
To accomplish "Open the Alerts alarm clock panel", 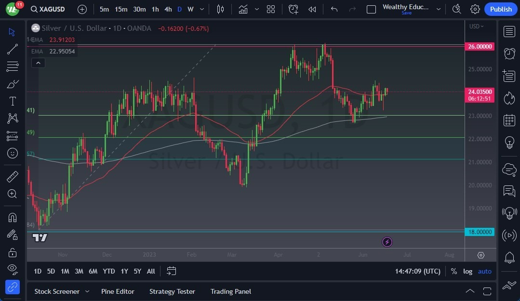I will (x=509, y=53).
